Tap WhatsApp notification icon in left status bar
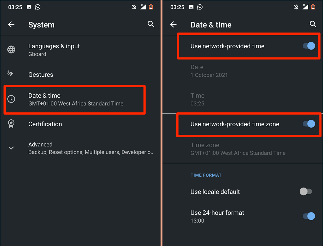 (38, 7)
